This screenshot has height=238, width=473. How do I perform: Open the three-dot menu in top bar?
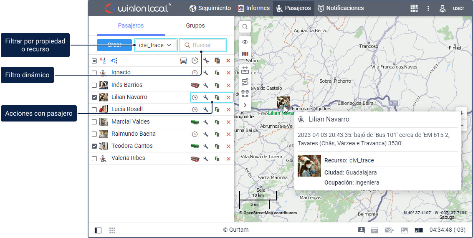click(x=428, y=8)
